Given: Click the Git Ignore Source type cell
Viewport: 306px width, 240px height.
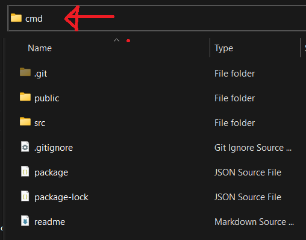Looking at the screenshot, I should pos(253,148).
